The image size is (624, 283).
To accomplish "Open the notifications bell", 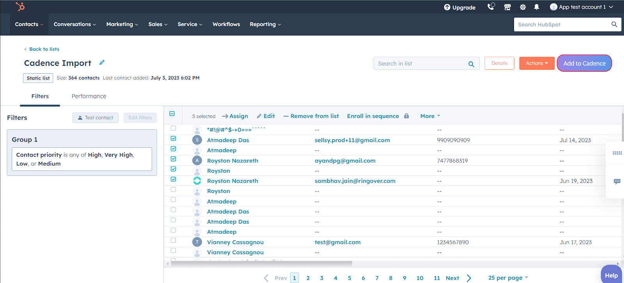I will click(x=537, y=7).
